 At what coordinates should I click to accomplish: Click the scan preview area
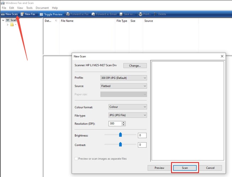point(188,111)
